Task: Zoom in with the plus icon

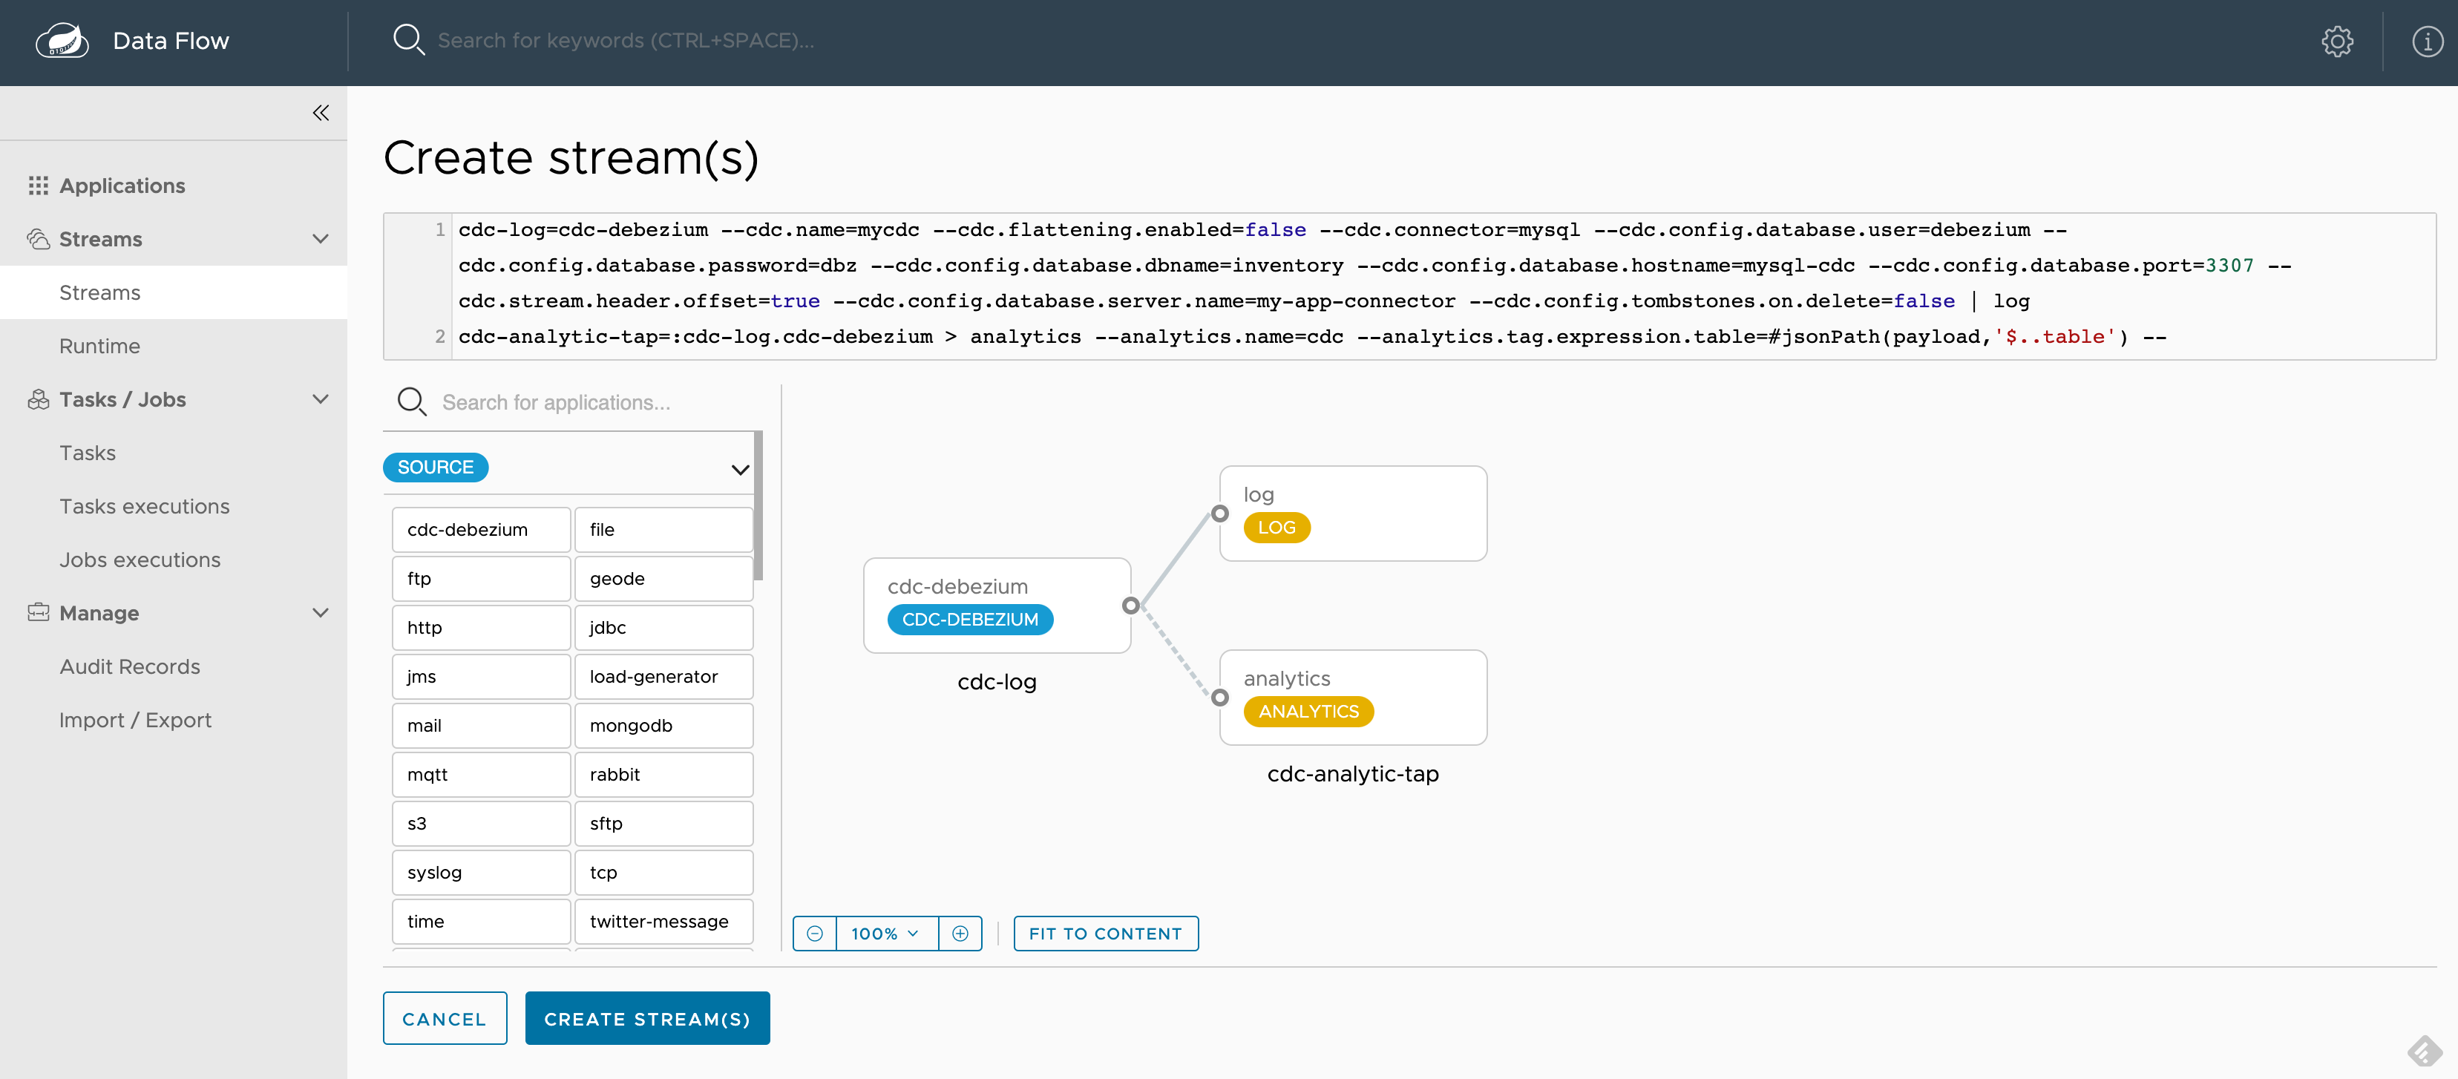Action: coord(960,933)
